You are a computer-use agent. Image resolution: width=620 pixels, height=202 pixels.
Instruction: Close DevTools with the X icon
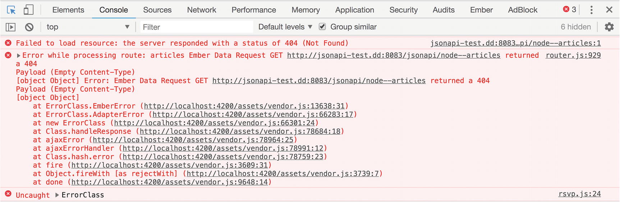[609, 10]
